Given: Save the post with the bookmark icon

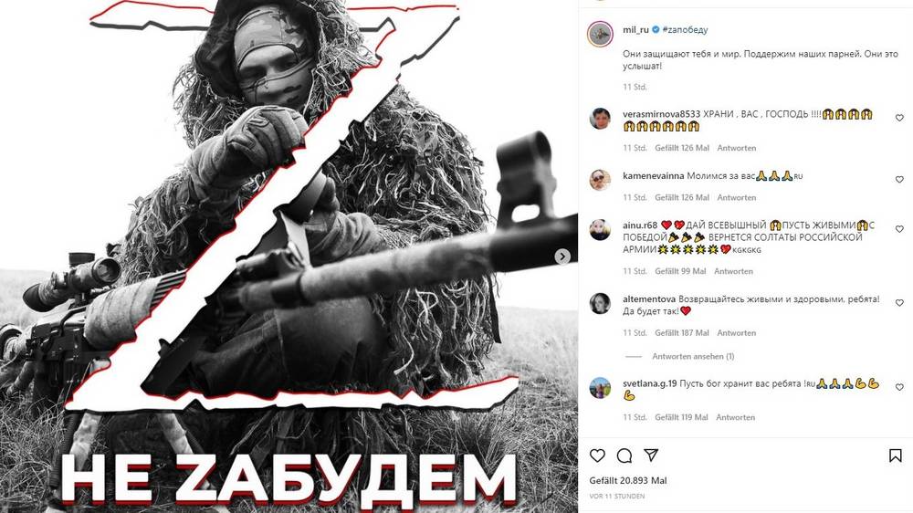Looking at the screenshot, I should pos(896,455).
